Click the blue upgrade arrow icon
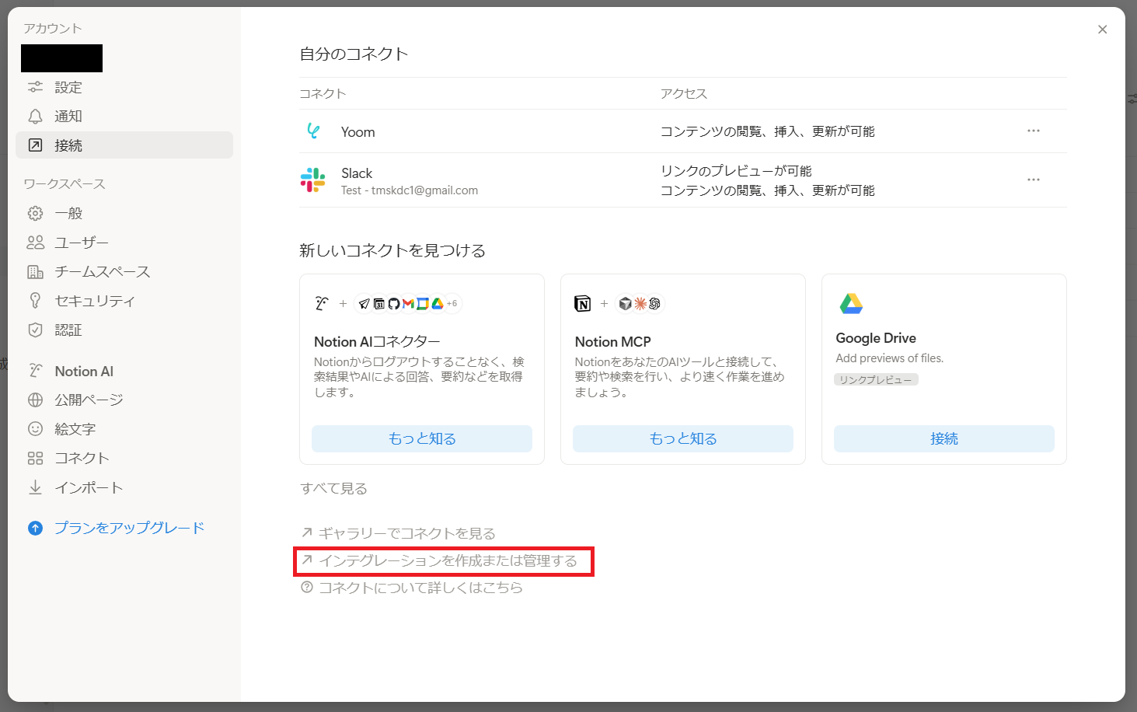This screenshot has height=712, width=1137. [35, 529]
